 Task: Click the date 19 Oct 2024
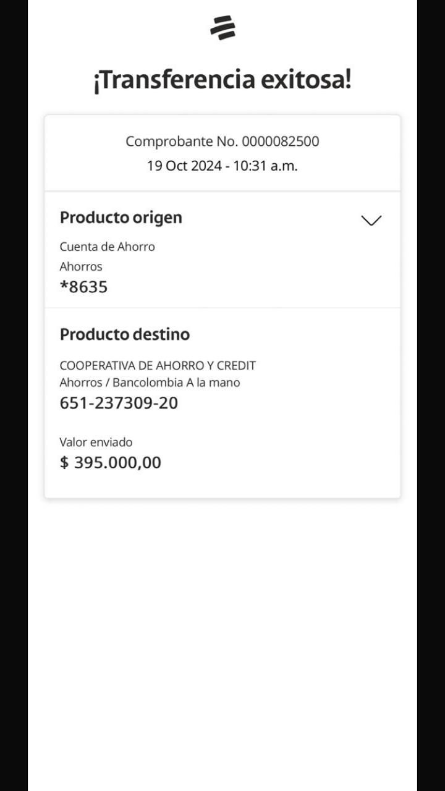click(184, 166)
